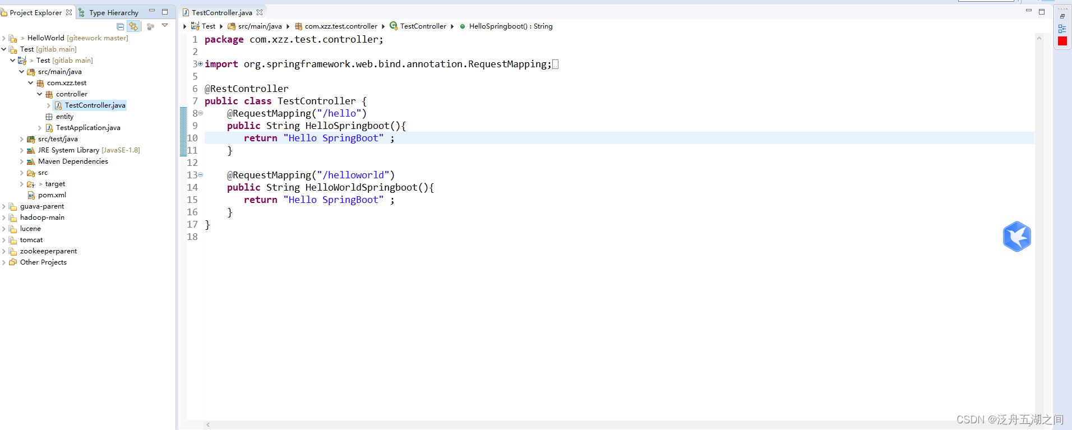Collapse the com.xzz.test package

point(31,83)
